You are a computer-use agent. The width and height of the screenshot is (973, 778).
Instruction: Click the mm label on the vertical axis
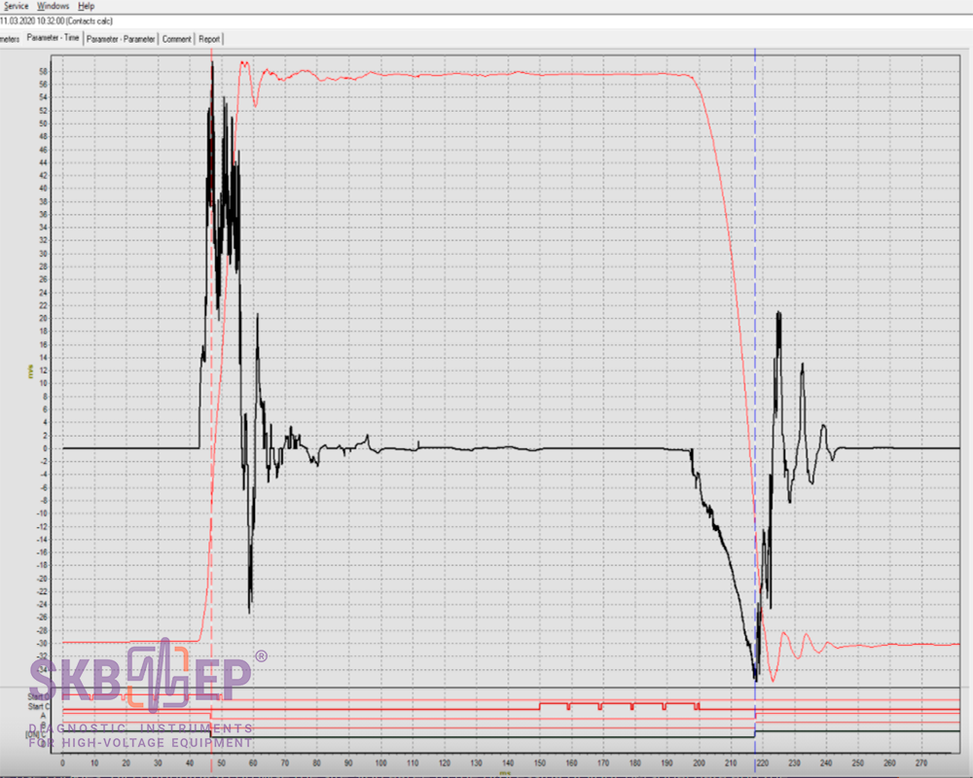30,371
